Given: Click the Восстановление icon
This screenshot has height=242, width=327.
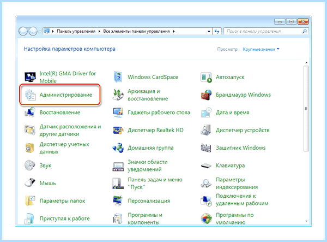Looking at the screenshot, I should click(30, 113).
